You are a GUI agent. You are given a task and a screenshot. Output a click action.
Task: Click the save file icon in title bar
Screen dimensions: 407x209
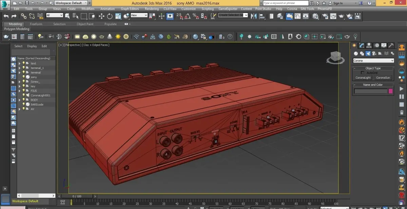(x=26, y=3)
